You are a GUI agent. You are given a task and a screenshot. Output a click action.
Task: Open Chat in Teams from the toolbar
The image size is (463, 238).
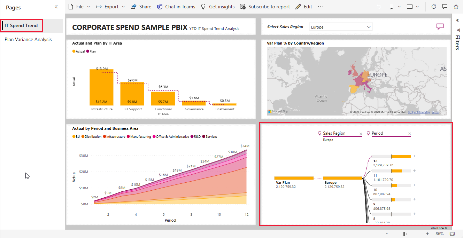point(176,6)
